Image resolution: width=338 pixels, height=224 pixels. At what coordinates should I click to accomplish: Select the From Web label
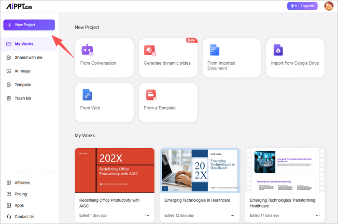pos(90,108)
